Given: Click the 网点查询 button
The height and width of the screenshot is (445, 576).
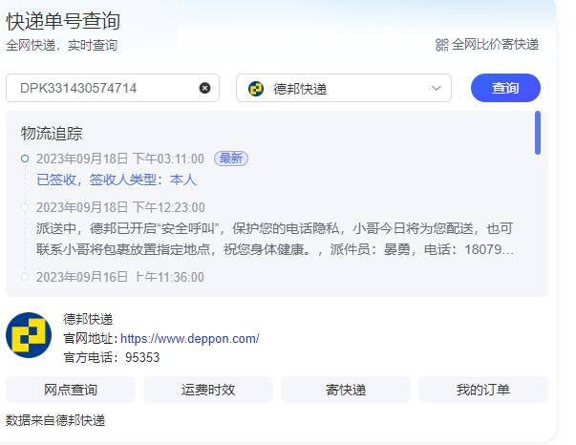Looking at the screenshot, I should [x=71, y=390].
